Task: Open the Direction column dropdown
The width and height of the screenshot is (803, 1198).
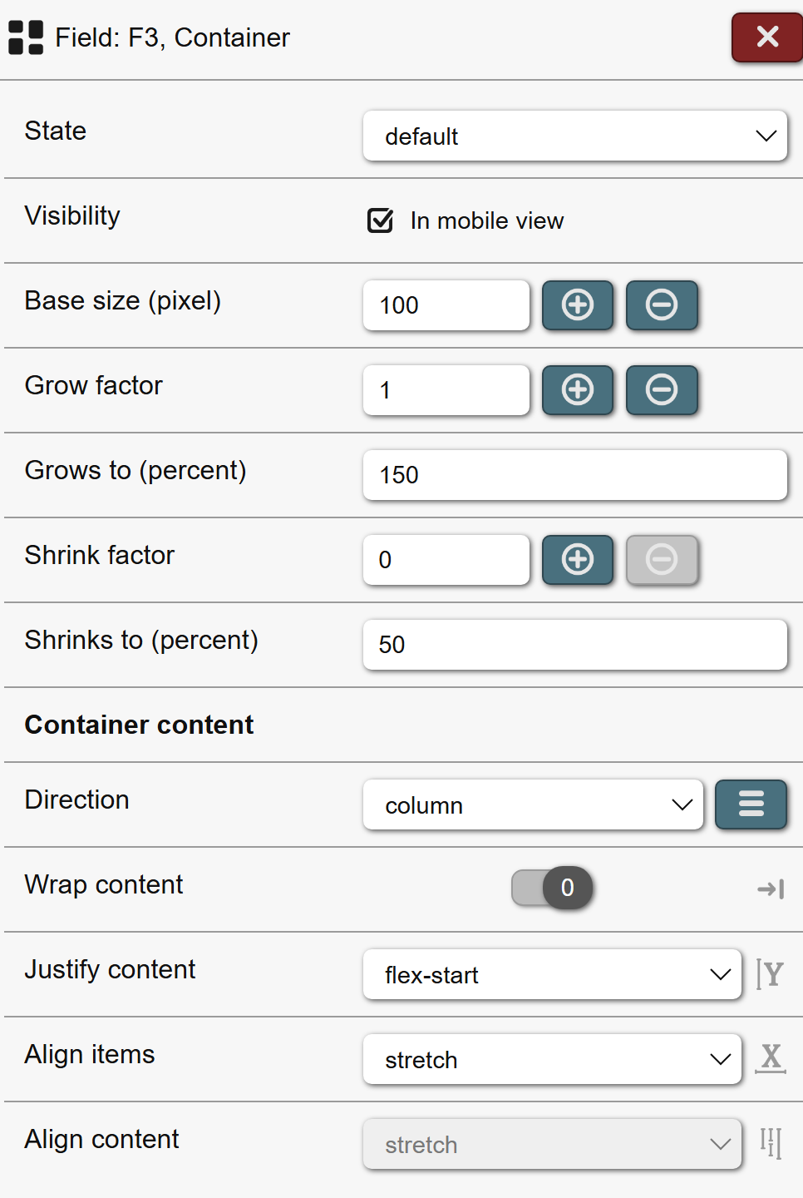Action: 533,804
